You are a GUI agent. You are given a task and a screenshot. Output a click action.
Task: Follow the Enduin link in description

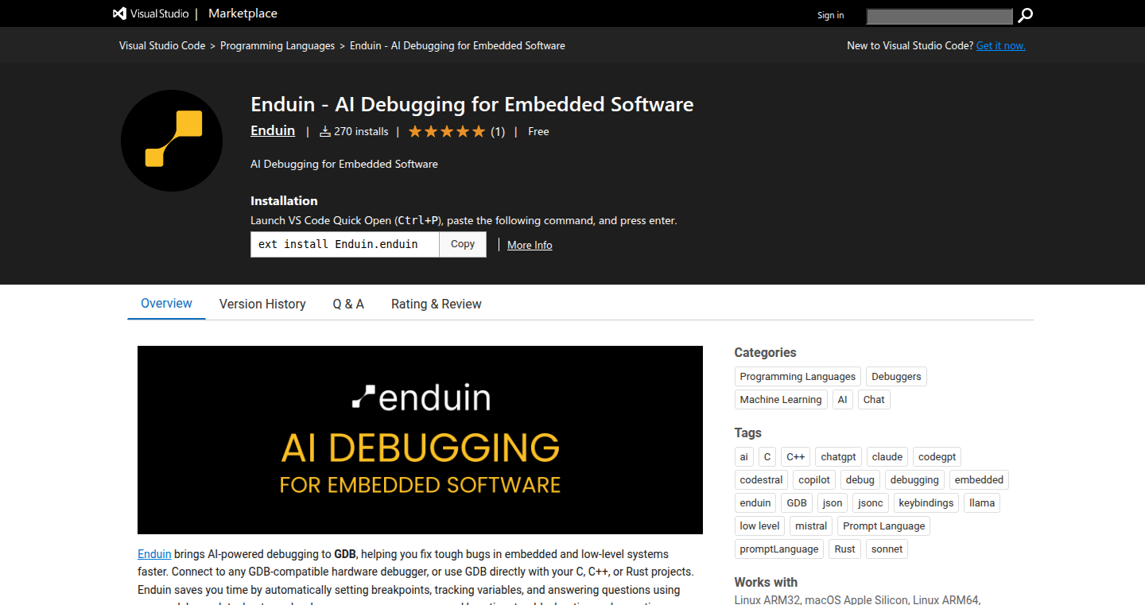(x=154, y=554)
